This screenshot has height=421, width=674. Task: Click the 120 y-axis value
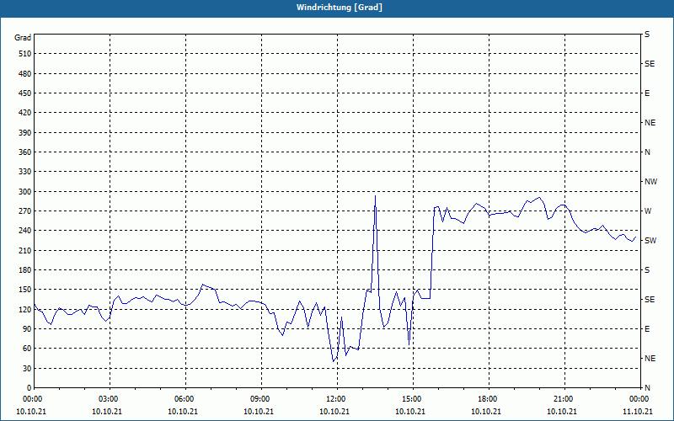tap(24, 309)
